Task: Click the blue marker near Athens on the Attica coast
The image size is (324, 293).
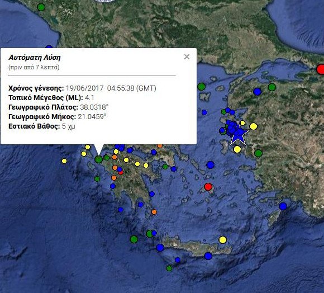Action: 174,169
